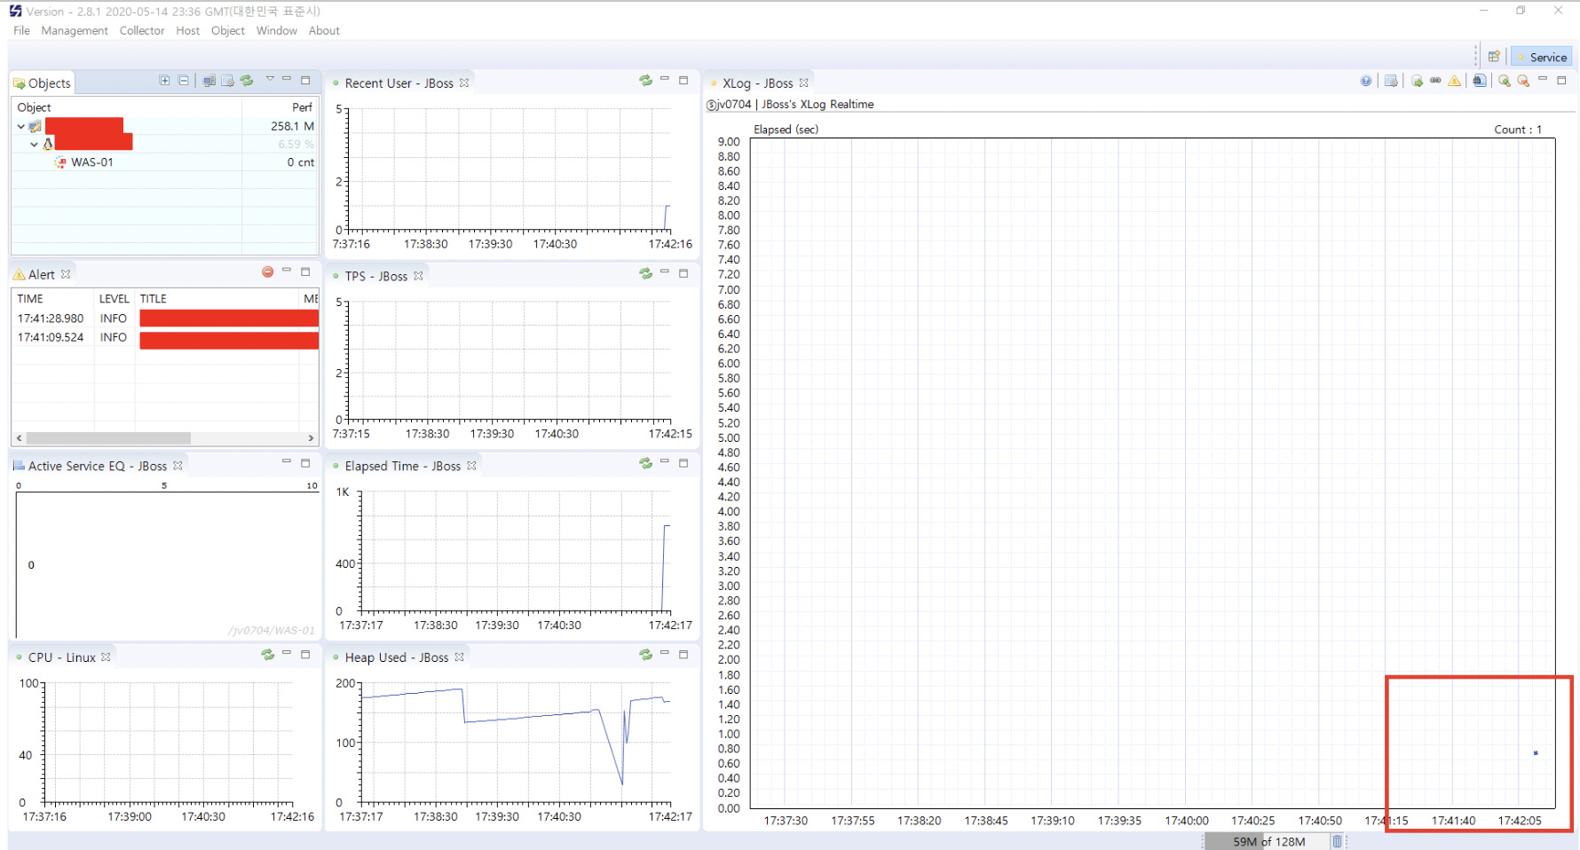Viewport: 1580px width, 850px height.
Task: Click the Alert TITLE column header
Action: (217, 299)
